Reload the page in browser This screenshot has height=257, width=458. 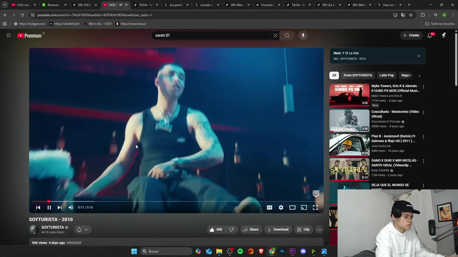pyautogui.click(x=22, y=15)
